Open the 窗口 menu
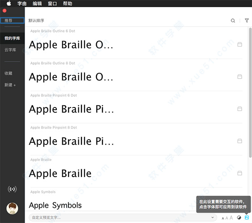 click(52, 4)
